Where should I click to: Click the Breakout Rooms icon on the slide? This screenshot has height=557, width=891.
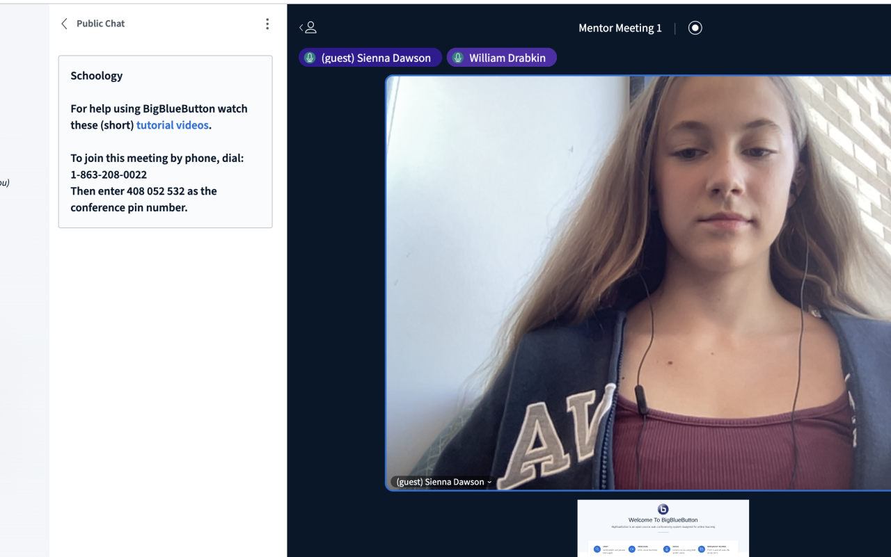point(701,549)
